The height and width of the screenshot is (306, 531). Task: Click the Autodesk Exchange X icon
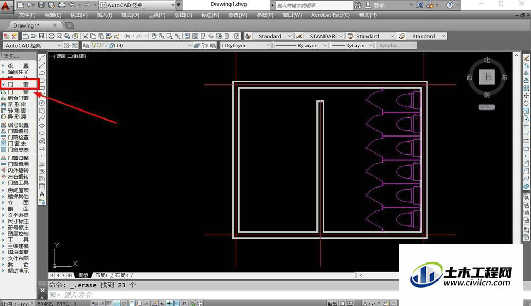(x=419, y=5)
